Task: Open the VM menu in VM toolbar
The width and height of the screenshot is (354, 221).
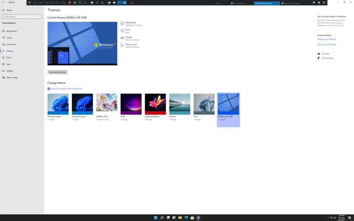Action: (x=52, y=3)
